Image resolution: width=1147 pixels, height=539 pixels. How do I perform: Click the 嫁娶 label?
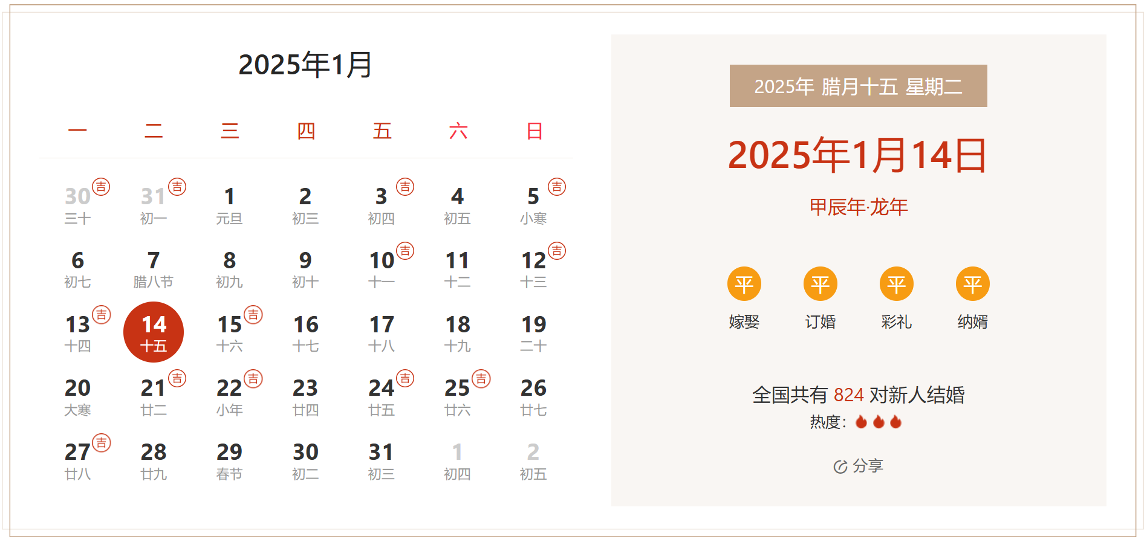point(744,321)
